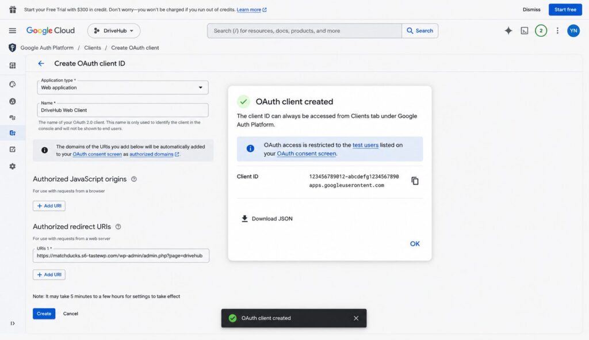Click the Cancel button
This screenshot has width=589, height=340.
point(71,314)
